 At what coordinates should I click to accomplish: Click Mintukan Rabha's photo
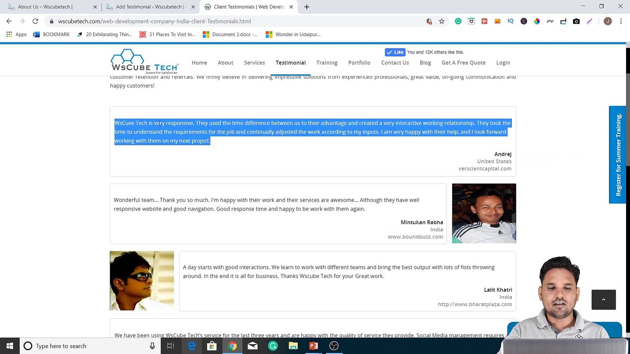484,213
